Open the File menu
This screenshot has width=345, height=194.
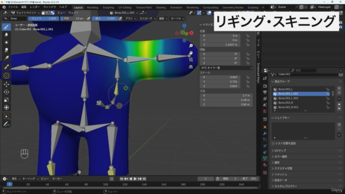pos(13,7)
